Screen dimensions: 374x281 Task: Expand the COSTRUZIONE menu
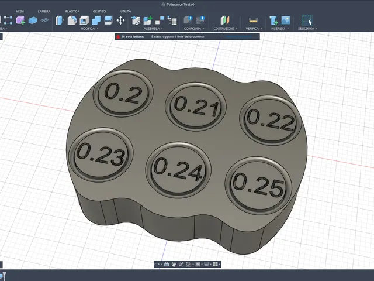pos(226,29)
